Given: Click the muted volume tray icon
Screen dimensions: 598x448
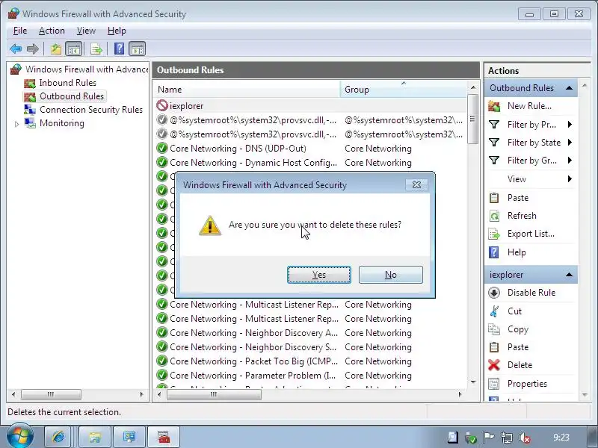Looking at the screenshot, I should pyautogui.click(x=525, y=438).
